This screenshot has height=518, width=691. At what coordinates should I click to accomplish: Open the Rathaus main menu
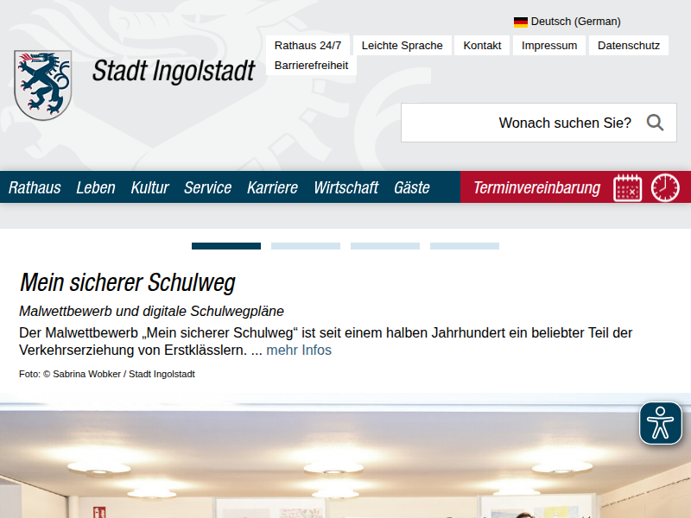pyautogui.click(x=35, y=187)
